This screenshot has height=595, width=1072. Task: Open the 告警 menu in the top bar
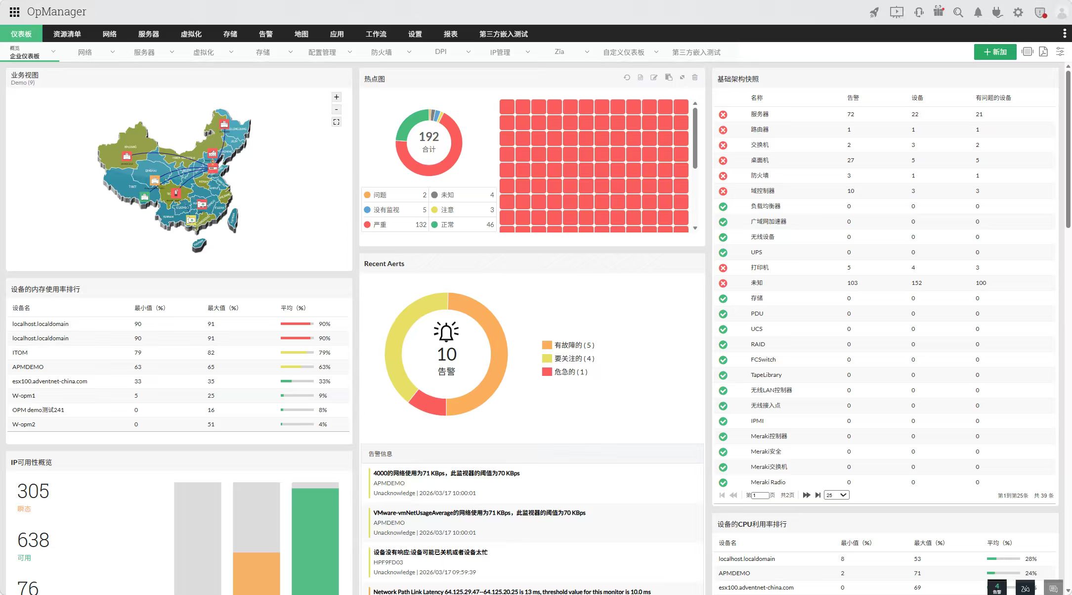266,34
